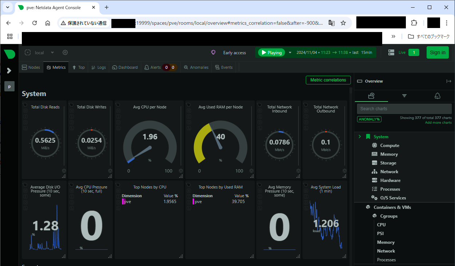Expand the local room dropdown

click(52, 52)
